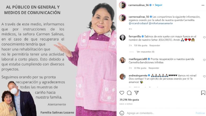This screenshot has width=206, height=116.
Task: Open the three-dot options menu
Action: pos(203,5)
